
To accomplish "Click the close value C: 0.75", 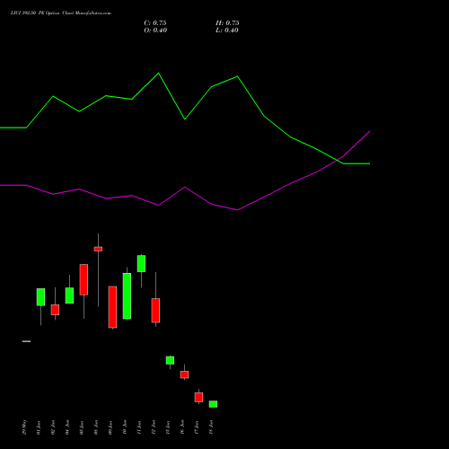I will click(155, 23).
